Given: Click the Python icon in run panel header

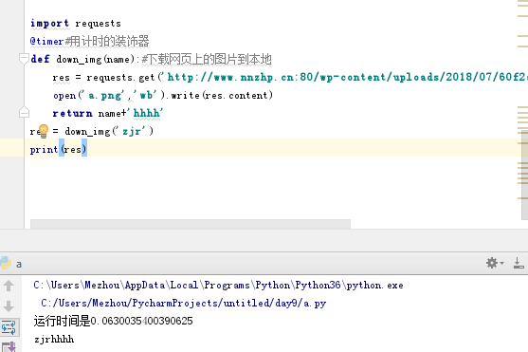Looking at the screenshot, I should point(6,263).
